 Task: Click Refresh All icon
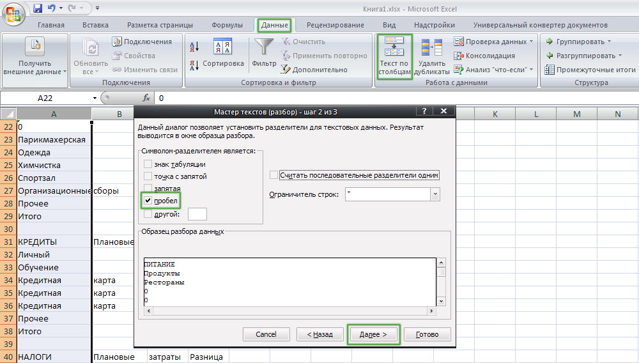[91, 55]
